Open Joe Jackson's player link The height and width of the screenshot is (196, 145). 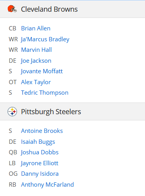pyautogui.click(x=36, y=61)
